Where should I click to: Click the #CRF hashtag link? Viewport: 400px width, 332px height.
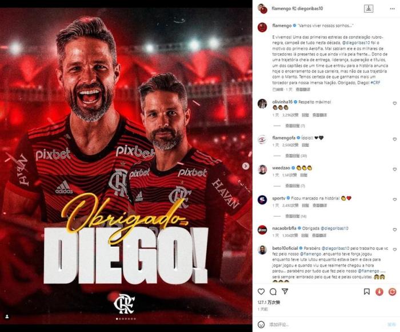point(375,83)
